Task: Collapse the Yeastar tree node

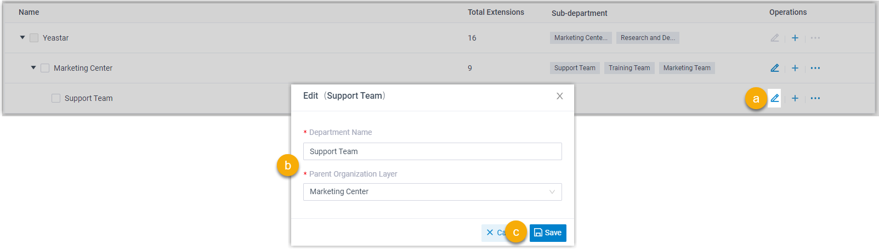Action: tap(22, 38)
